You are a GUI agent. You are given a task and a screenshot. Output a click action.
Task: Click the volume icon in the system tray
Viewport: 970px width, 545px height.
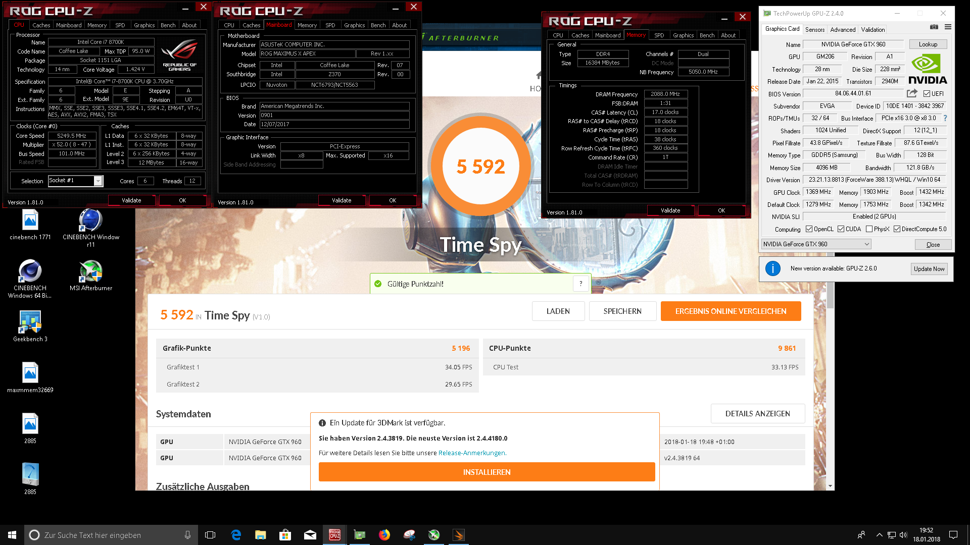click(x=903, y=535)
